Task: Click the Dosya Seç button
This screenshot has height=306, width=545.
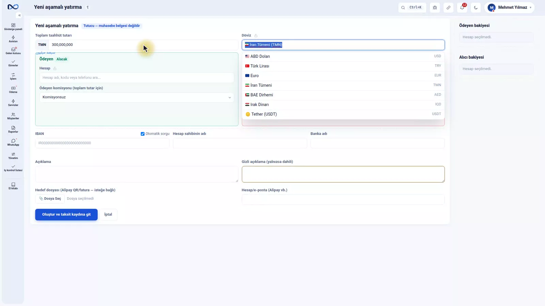Action: pos(50,199)
